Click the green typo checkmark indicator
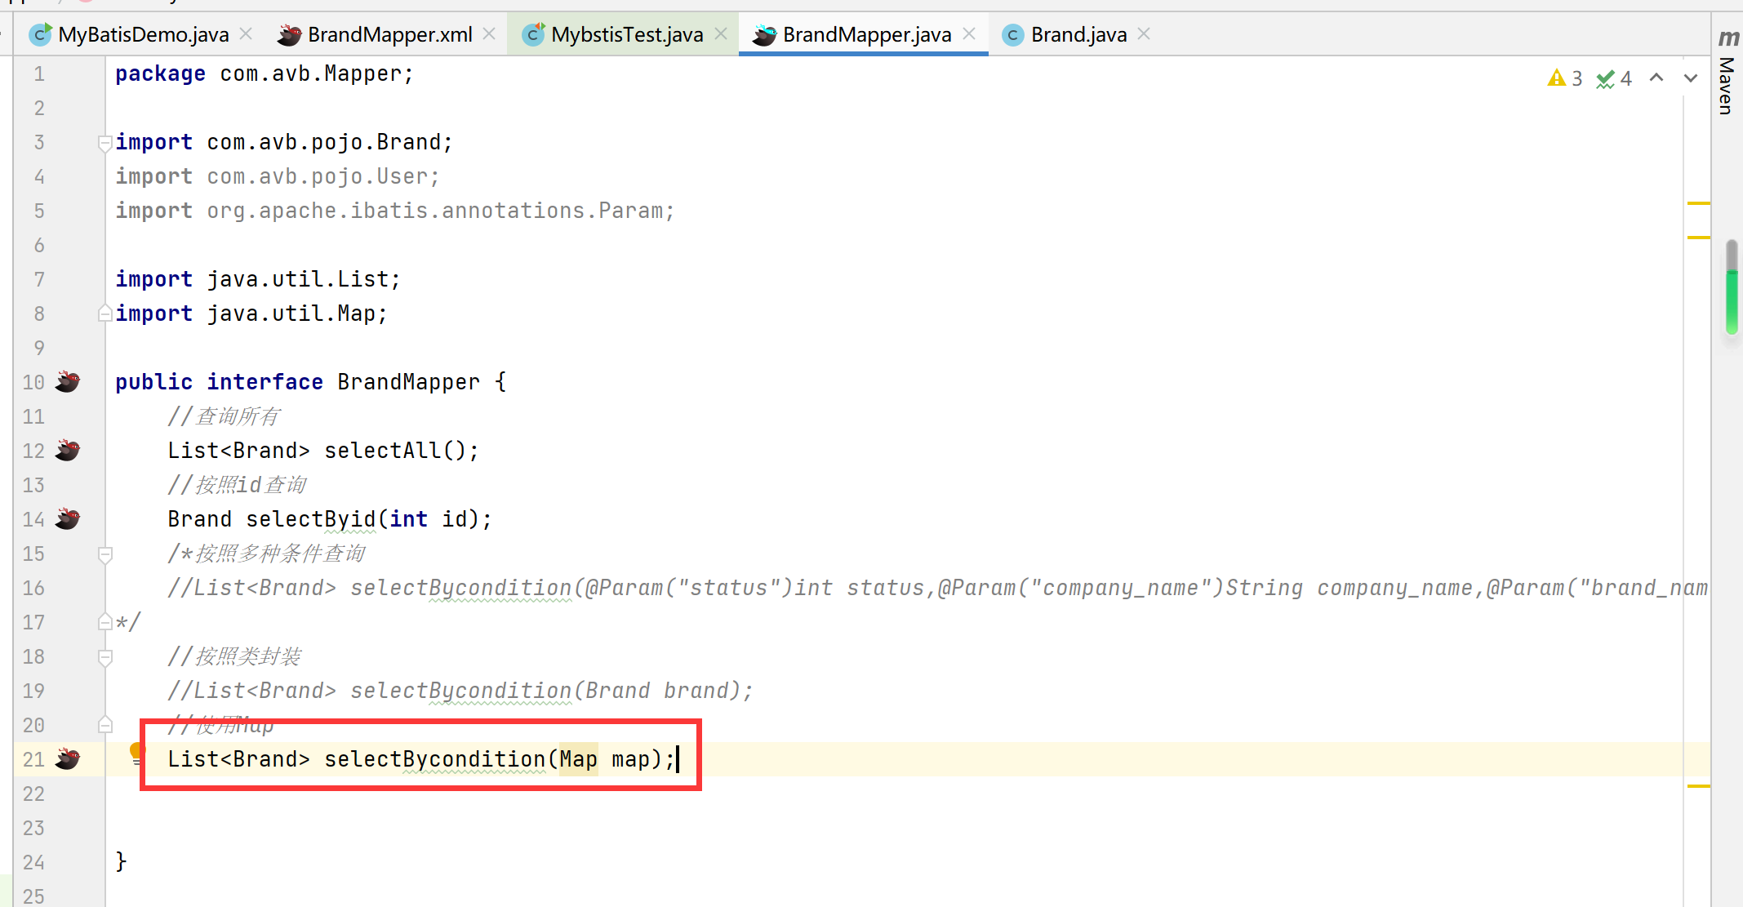This screenshot has width=1743, height=907. [1606, 78]
